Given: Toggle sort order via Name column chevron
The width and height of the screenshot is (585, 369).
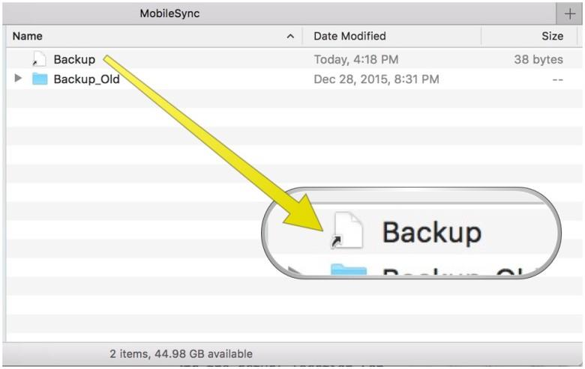Looking at the screenshot, I should 290,36.
